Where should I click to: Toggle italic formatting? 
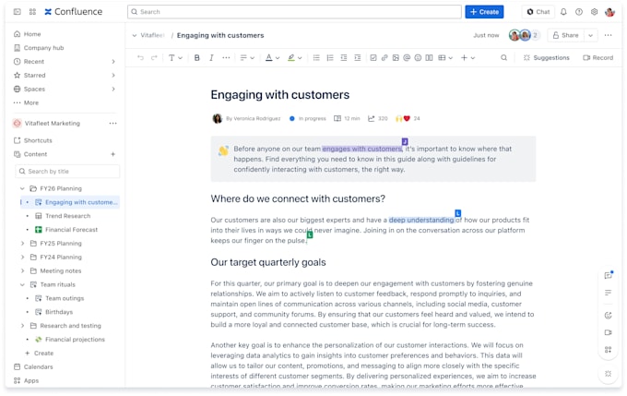pyautogui.click(x=211, y=57)
